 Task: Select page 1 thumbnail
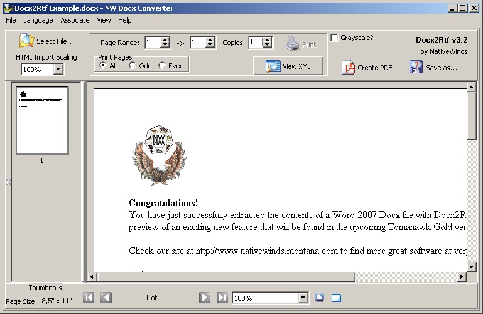[42, 120]
